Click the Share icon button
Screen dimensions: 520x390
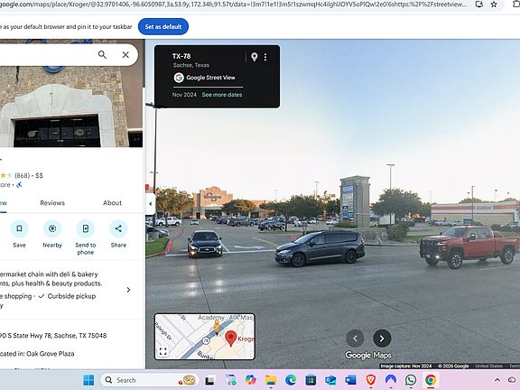click(x=118, y=228)
